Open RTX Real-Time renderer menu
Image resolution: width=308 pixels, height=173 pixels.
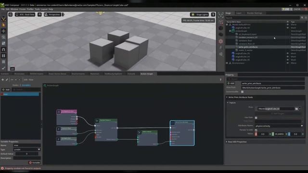tap(25, 14)
